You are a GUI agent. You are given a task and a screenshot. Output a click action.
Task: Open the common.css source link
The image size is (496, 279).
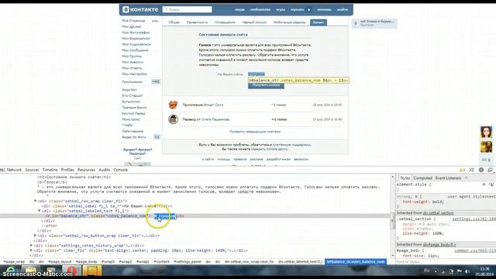475,250
